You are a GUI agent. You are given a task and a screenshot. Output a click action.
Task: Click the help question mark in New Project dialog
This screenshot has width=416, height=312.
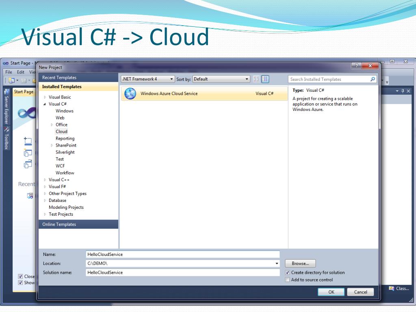pyautogui.click(x=357, y=65)
